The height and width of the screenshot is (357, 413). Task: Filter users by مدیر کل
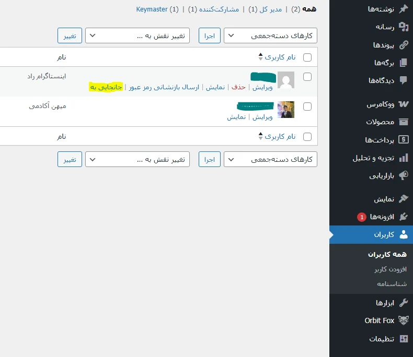(x=270, y=9)
